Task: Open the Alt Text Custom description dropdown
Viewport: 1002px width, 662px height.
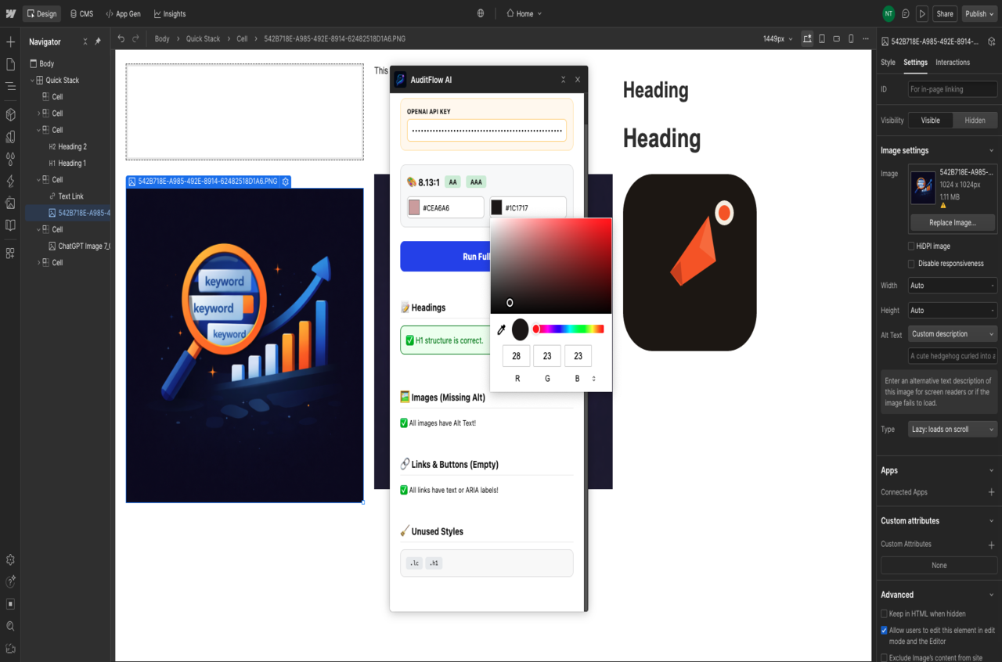Action: coord(952,334)
